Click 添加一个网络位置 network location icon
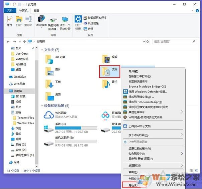 [x=65, y=23]
